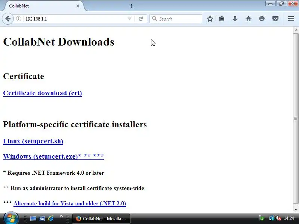Open the network tray icon
Viewport: 299px width, 224px height.
tap(272, 218)
